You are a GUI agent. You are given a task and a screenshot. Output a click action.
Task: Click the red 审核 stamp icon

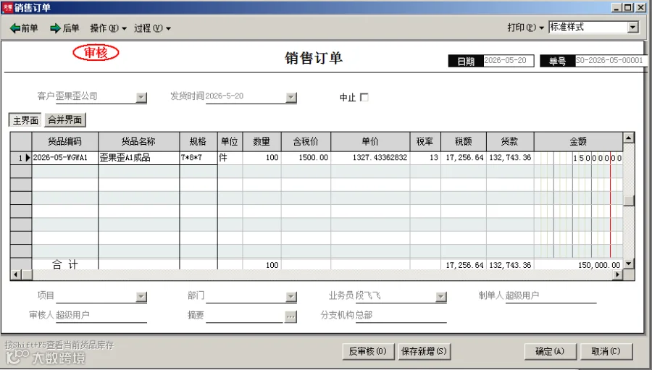[x=96, y=52]
